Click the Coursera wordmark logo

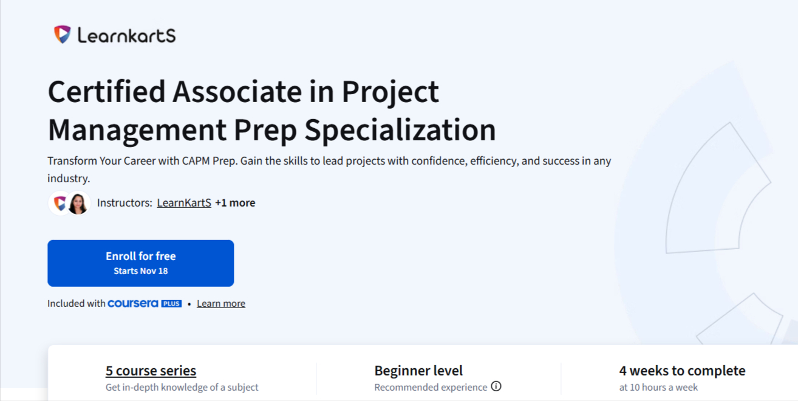click(133, 303)
